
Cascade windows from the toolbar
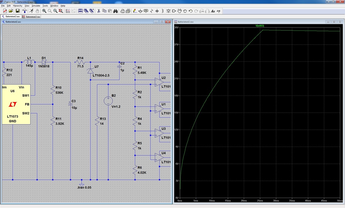[x=86, y=11]
